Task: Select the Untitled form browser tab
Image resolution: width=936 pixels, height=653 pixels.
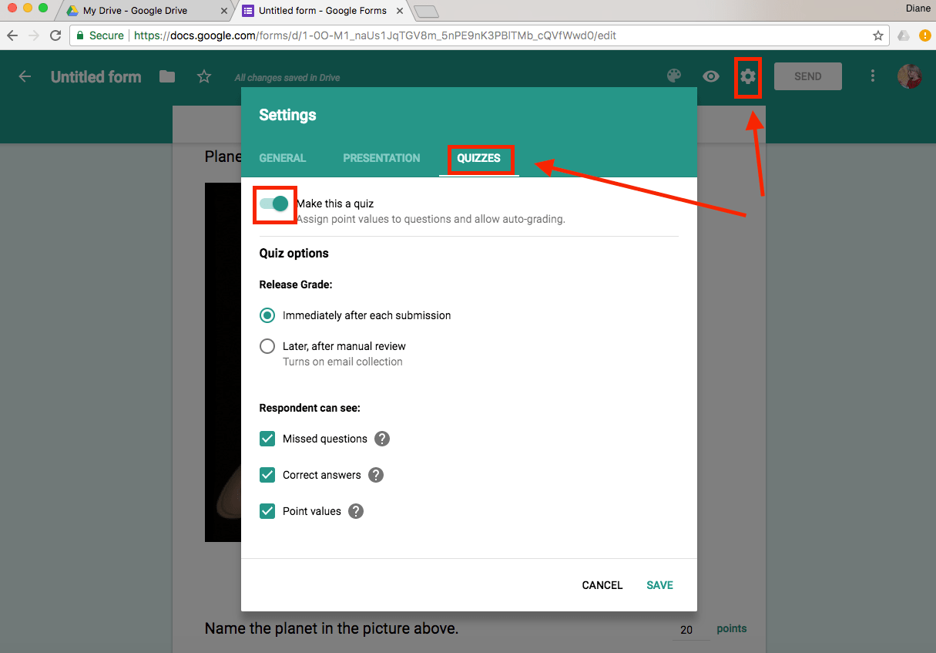Action: point(322,11)
